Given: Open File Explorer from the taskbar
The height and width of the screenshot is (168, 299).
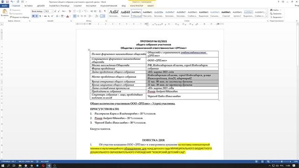Looking at the screenshot, I should pos(20,166).
